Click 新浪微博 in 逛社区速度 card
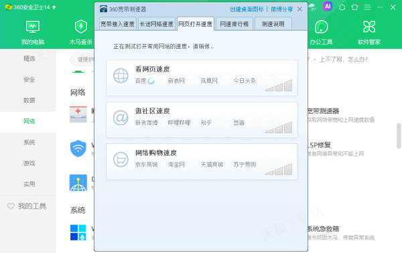This screenshot has height=253, width=402. point(146,122)
